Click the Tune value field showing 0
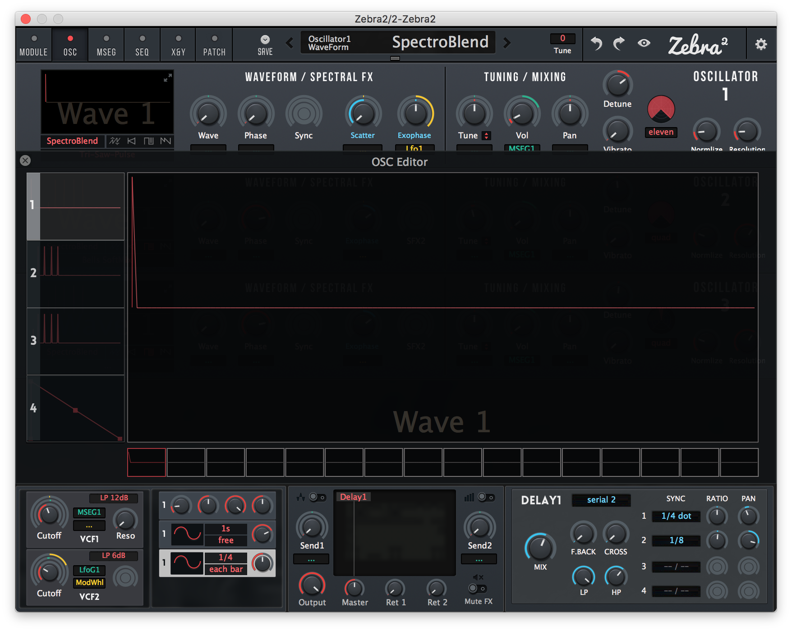Viewport: 792px width, 631px height. [562, 38]
